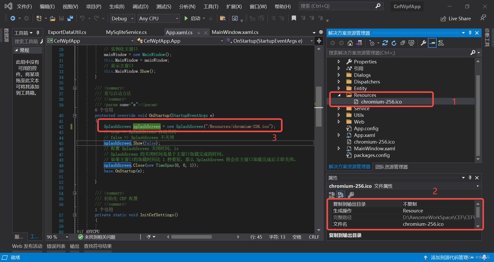The height and width of the screenshot is (262, 494).
Task: Toggle alphabetical sorting in Properties panel
Action: [341, 194]
